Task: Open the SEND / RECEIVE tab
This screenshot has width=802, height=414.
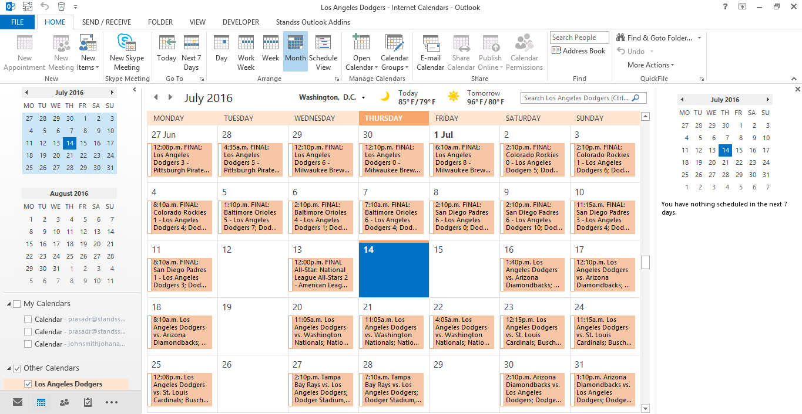Action: point(106,22)
